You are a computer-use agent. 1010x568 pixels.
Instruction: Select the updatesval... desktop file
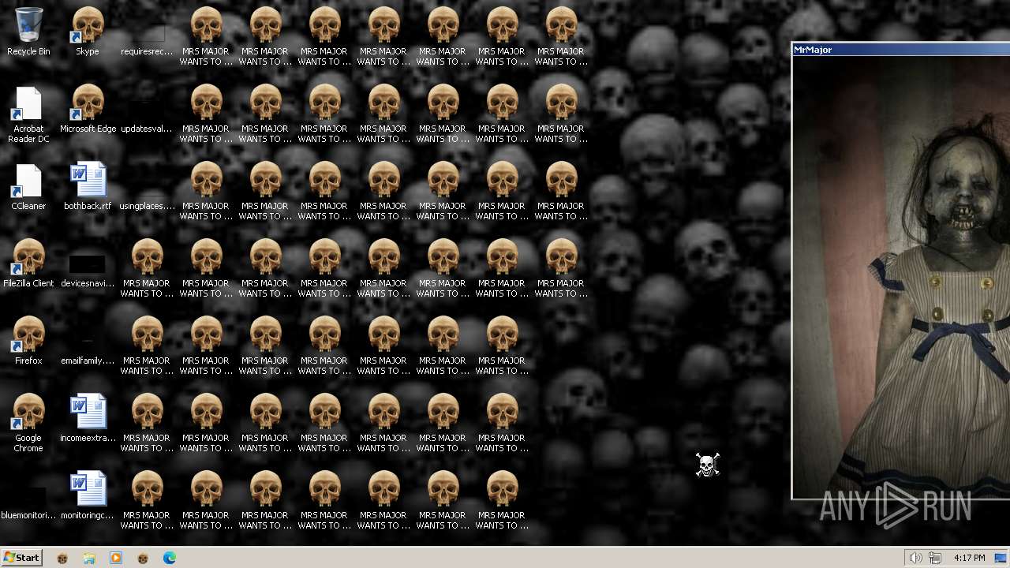pos(147,109)
